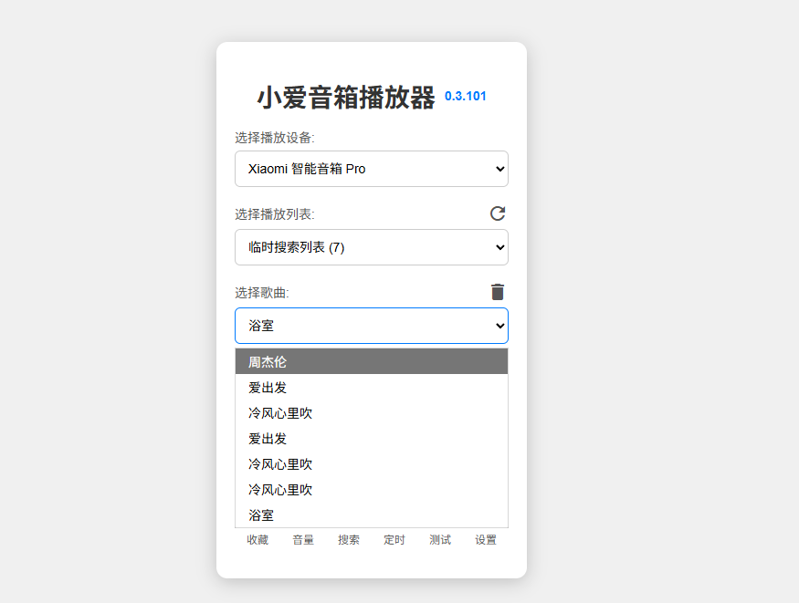Switch to the 搜索 search tab
Image resolution: width=799 pixels, height=603 pixels.
(x=349, y=540)
